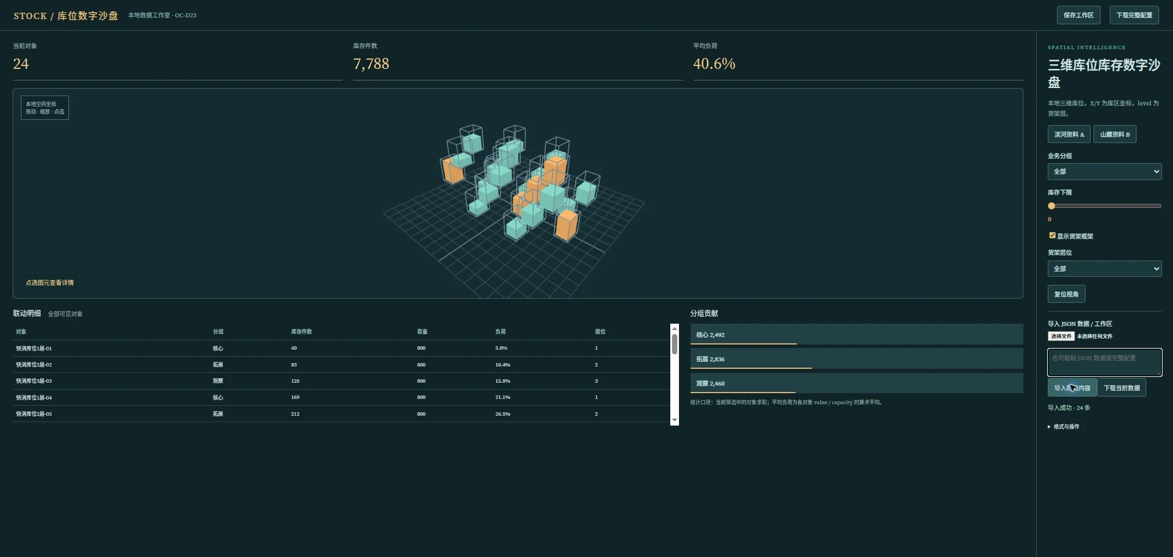This screenshot has width=1173, height=557.
Task: Click the table scrollbar up arrow
Action: pos(674,328)
